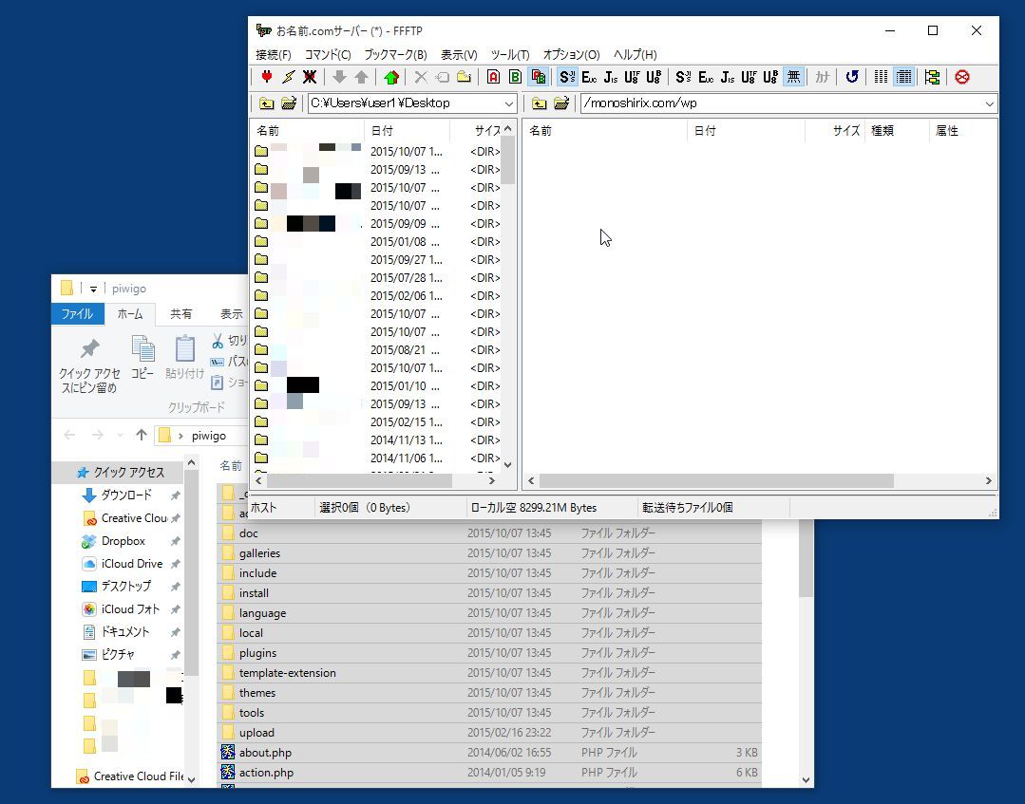Open iCloud Drive in Explorer sidebar
The height and width of the screenshot is (804, 1025).
[x=131, y=564]
